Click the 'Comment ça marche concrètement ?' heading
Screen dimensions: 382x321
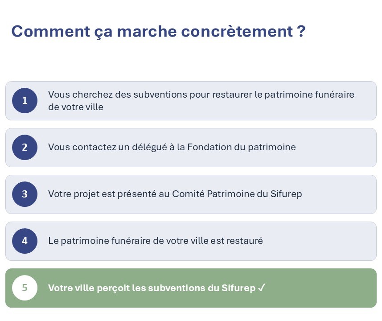coord(158,32)
